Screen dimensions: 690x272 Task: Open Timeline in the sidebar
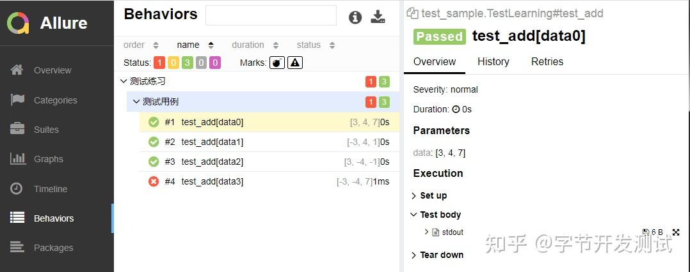50,188
